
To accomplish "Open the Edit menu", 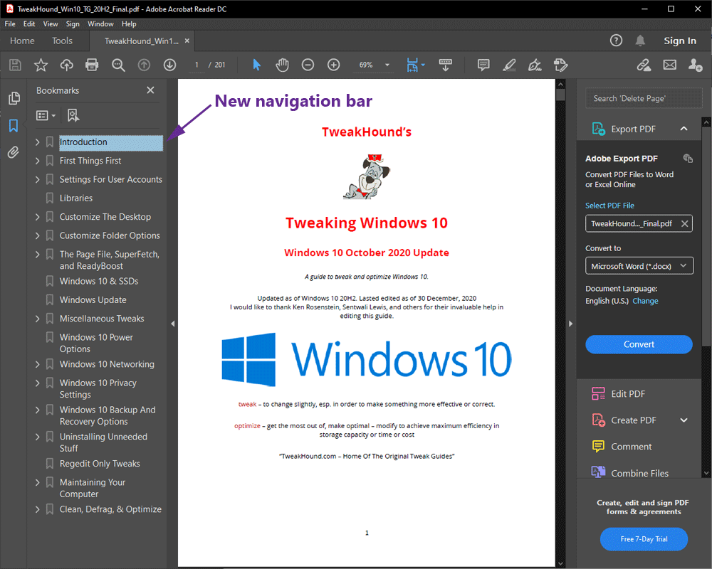I will (29, 24).
